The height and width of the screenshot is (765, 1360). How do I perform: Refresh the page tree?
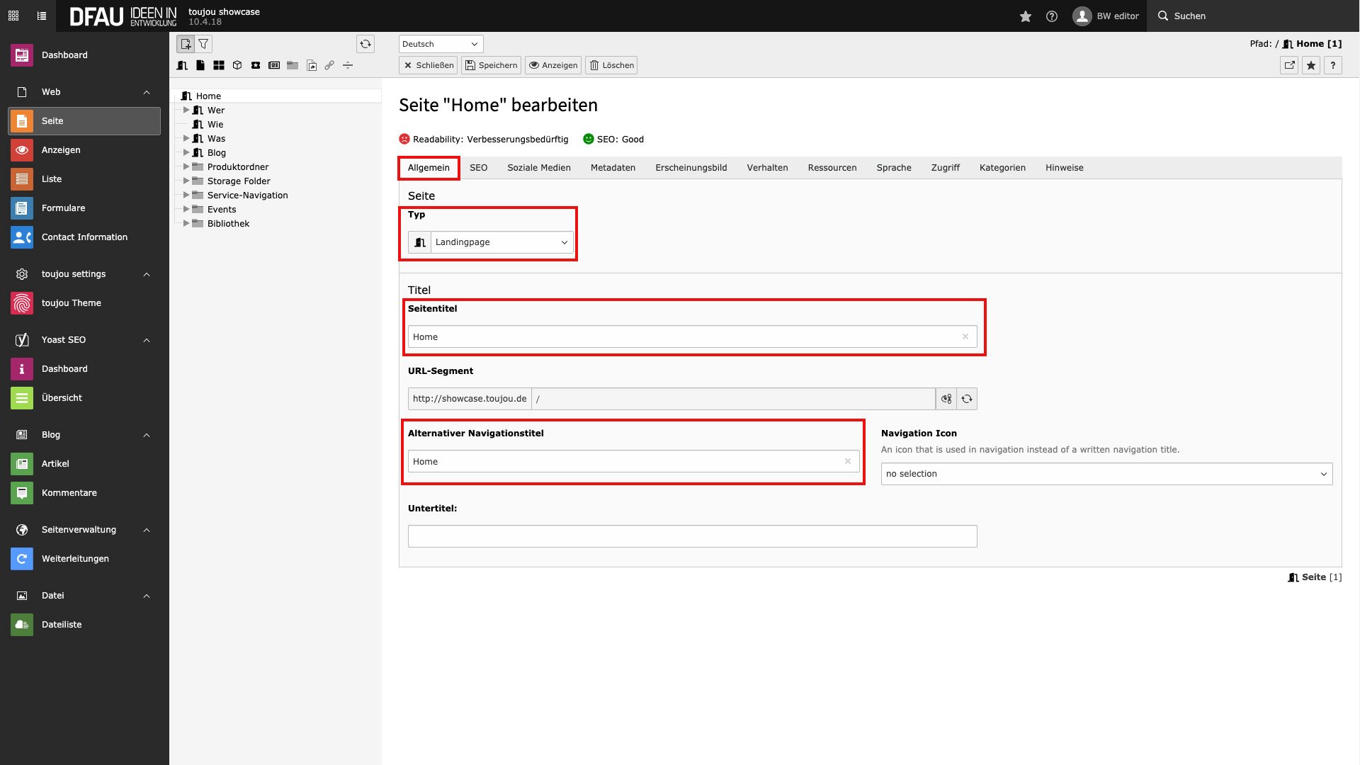[365, 44]
